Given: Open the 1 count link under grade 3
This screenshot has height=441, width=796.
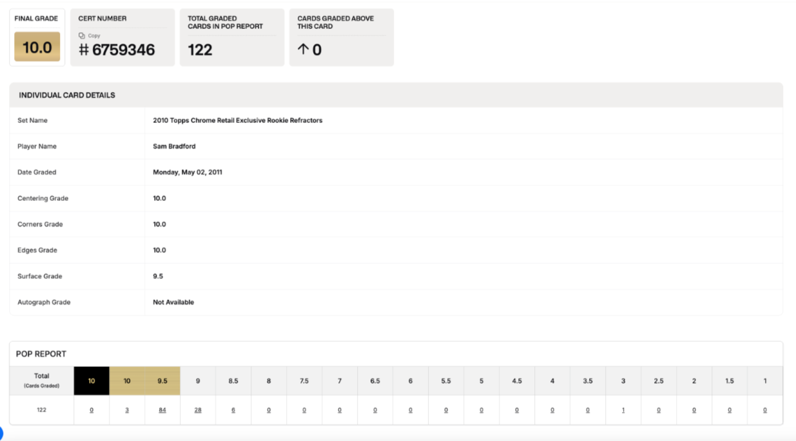Looking at the screenshot, I should pyautogui.click(x=623, y=410).
